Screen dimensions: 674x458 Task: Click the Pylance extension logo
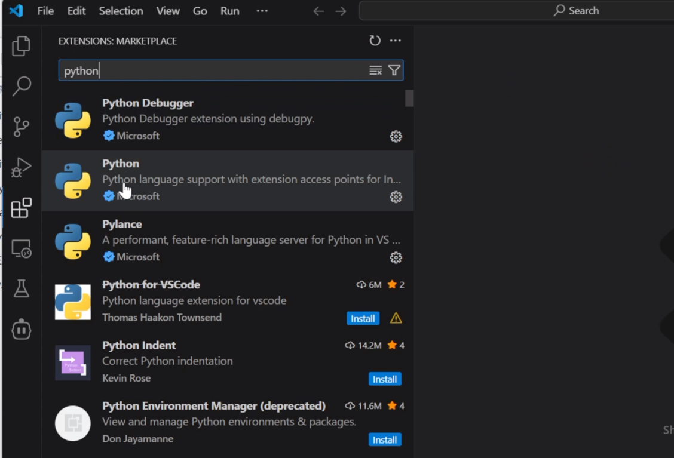pos(73,241)
